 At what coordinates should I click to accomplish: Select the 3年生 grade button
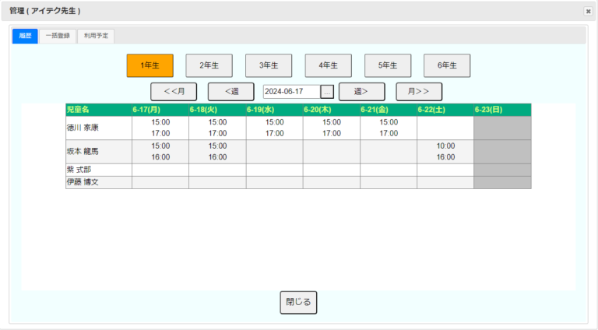pos(269,65)
